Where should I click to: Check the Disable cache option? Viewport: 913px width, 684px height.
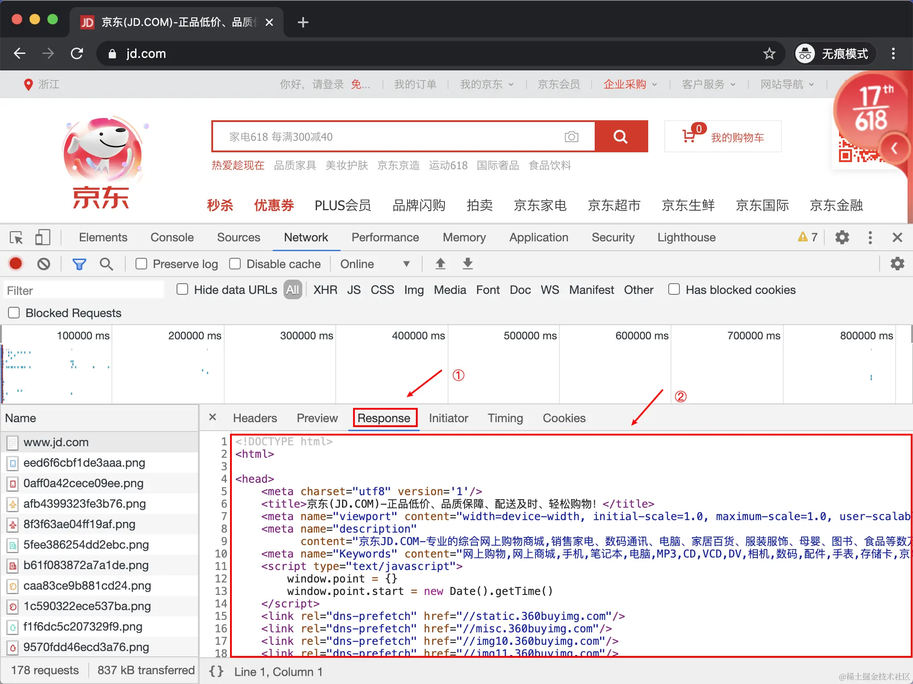pos(235,264)
